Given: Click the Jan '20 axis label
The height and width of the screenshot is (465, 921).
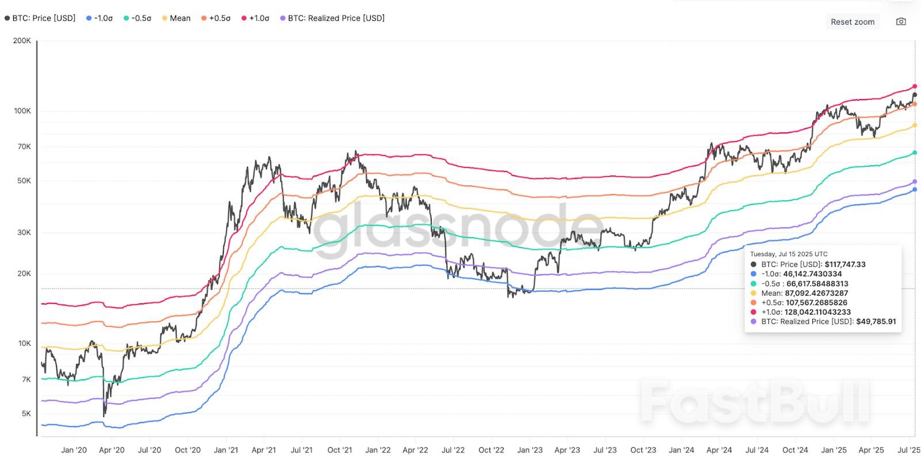Looking at the screenshot, I should [x=73, y=450].
